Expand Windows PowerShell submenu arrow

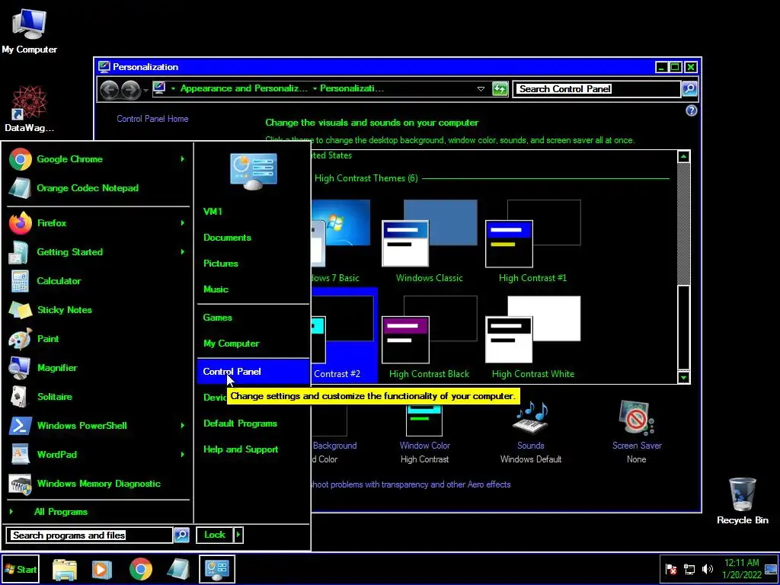(x=183, y=425)
